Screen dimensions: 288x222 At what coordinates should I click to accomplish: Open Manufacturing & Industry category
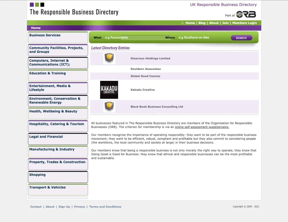(58, 152)
